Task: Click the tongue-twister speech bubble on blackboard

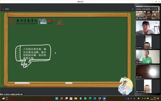Action: 33,56
